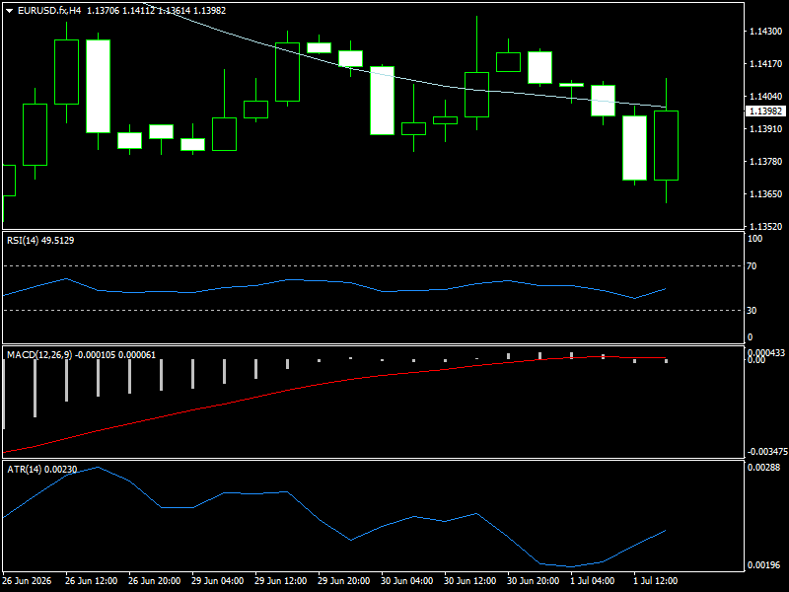
Task: Click the RSI scale value 100
Action: pos(754,239)
